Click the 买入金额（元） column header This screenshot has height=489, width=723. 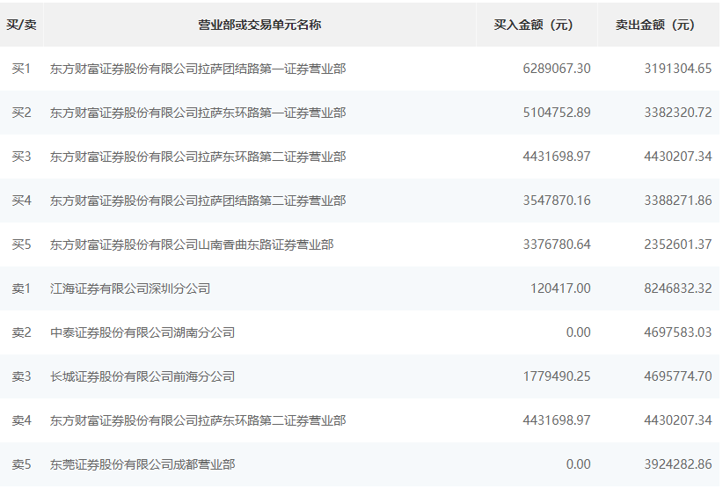coord(537,25)
